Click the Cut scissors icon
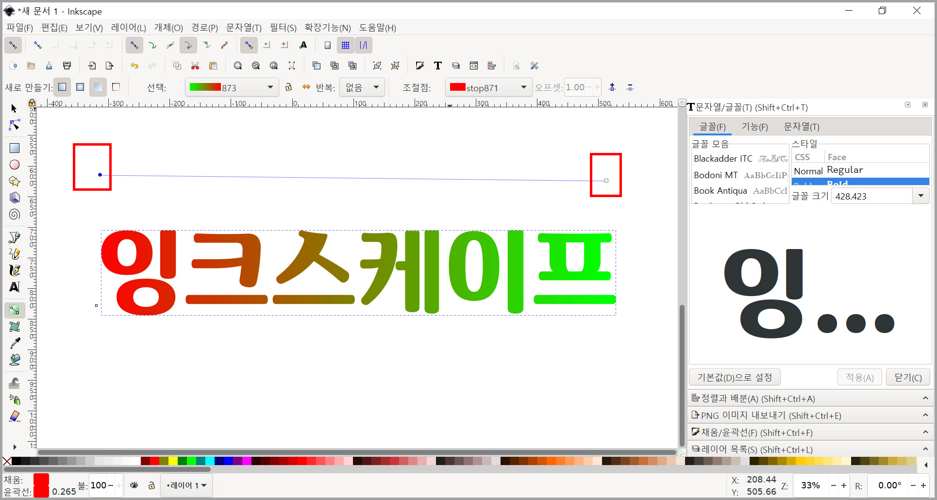 (x=195, y=66)
